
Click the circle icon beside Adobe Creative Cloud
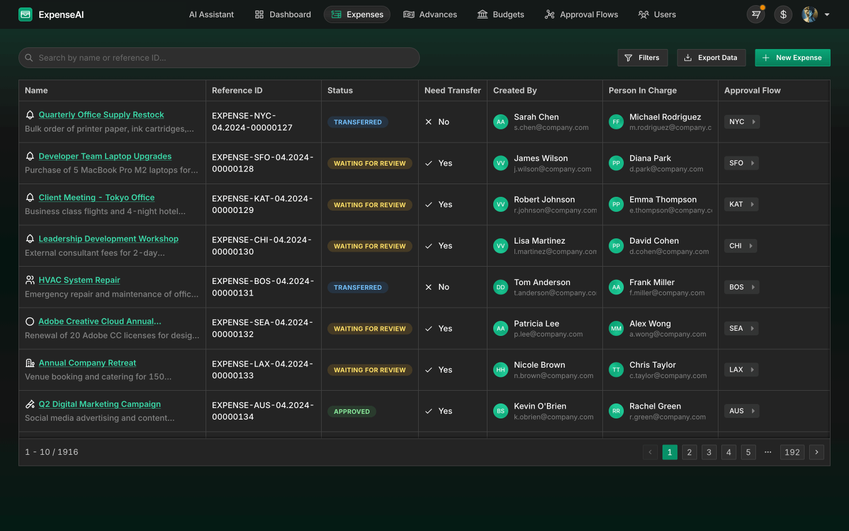point(30,321)
